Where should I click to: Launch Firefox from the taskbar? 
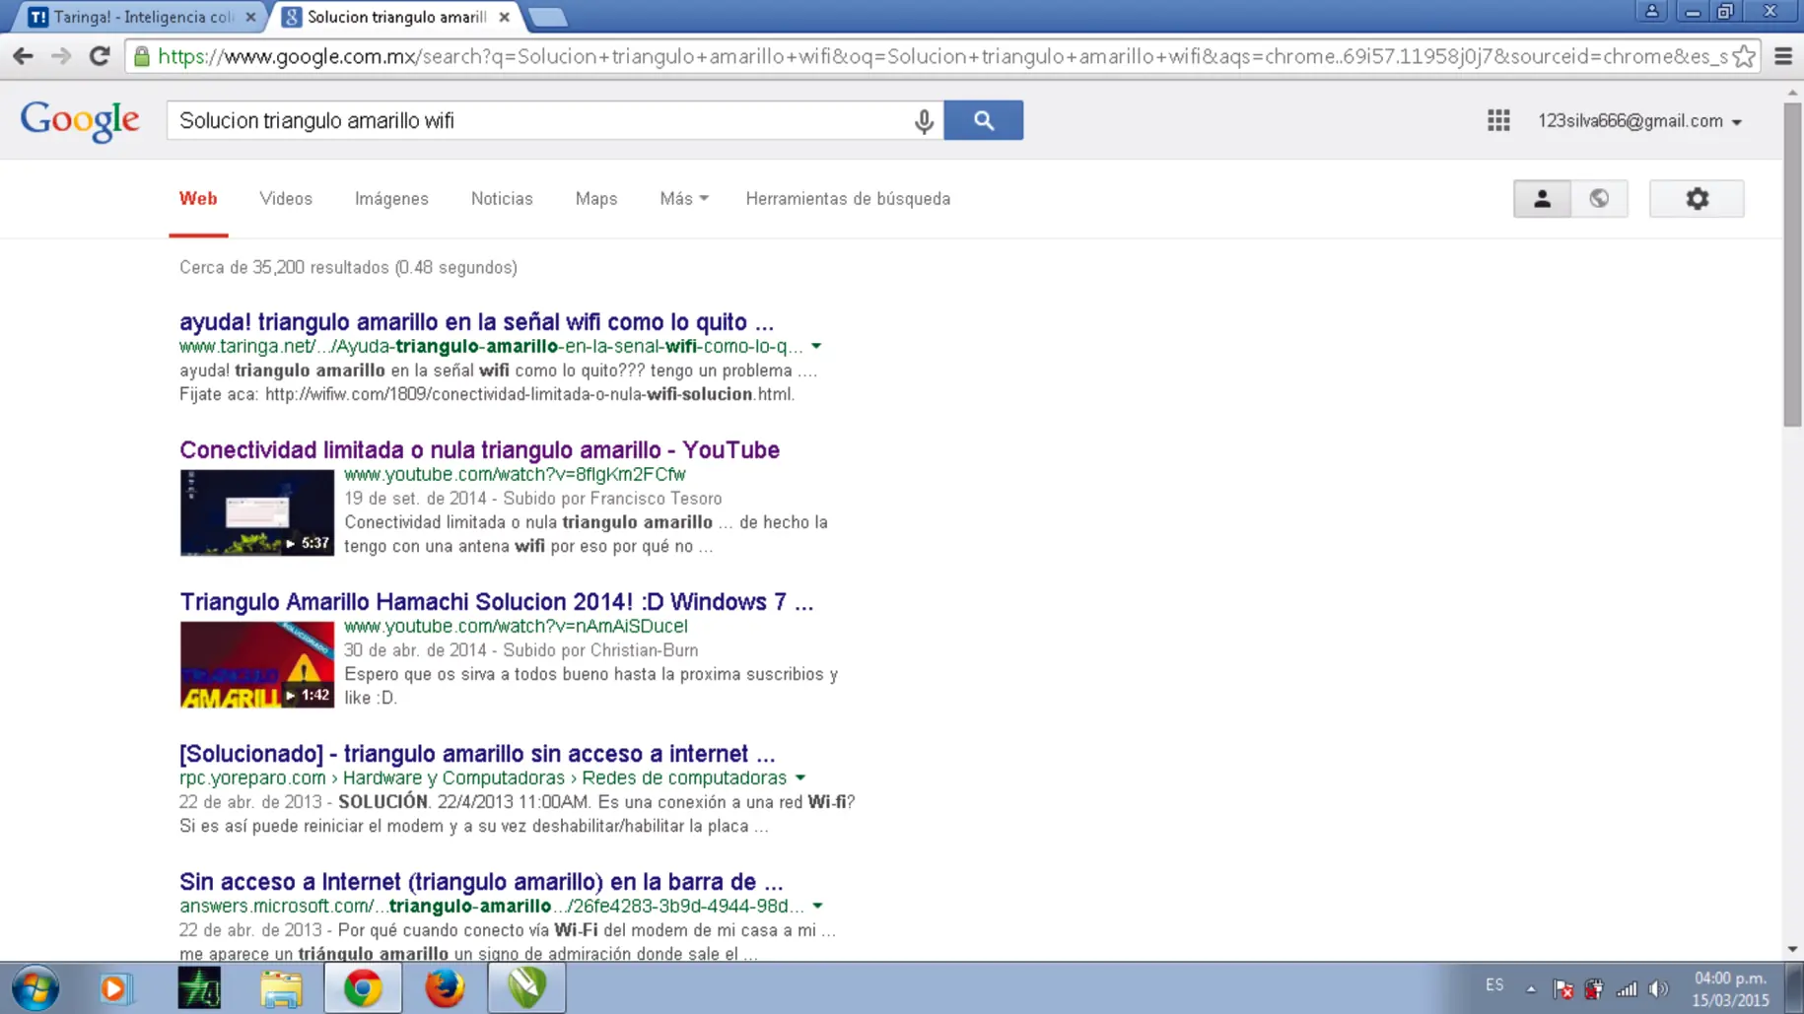[x=445, y=987]
